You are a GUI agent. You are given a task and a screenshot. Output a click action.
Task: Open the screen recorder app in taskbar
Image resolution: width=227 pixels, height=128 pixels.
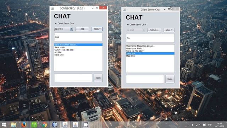coord(86,125)
